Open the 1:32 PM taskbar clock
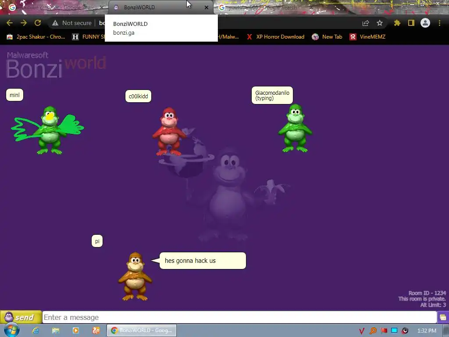 [x=427, y=331]
